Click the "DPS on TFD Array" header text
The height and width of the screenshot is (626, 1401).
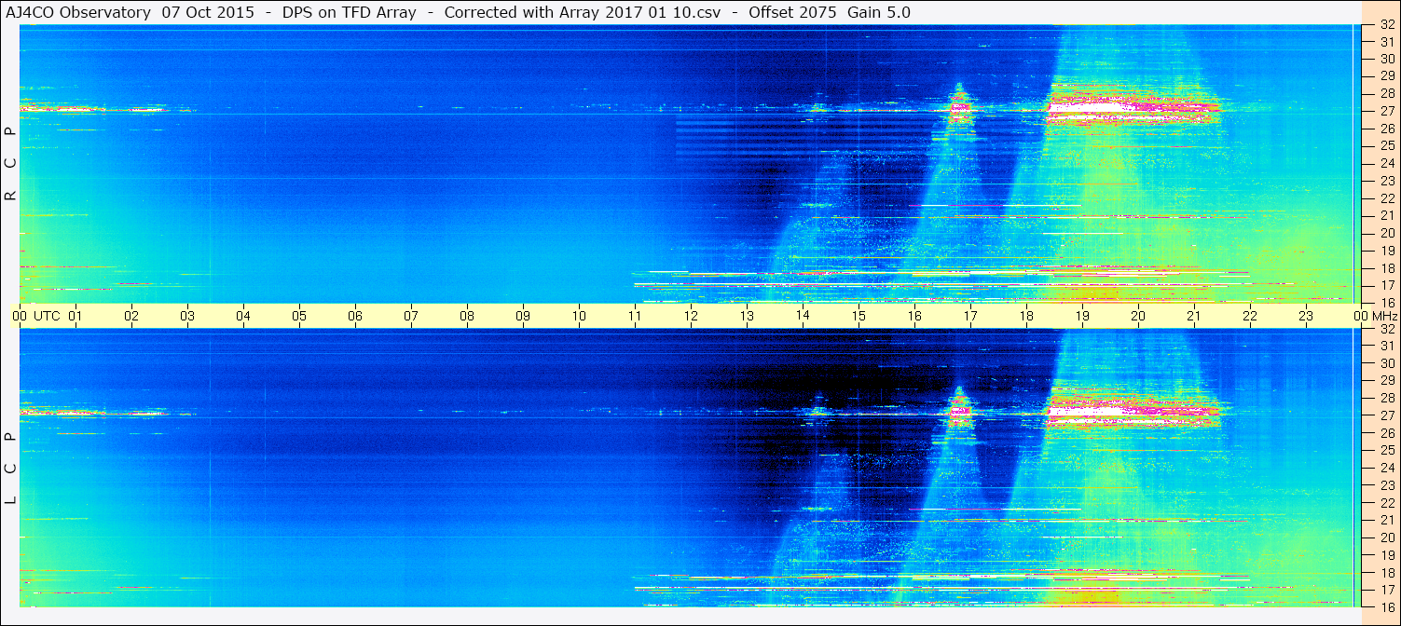click(x=349, y=13)
